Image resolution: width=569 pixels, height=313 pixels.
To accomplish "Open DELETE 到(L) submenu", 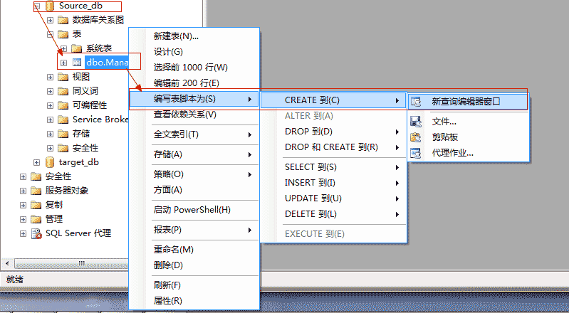I will [333, 214].
